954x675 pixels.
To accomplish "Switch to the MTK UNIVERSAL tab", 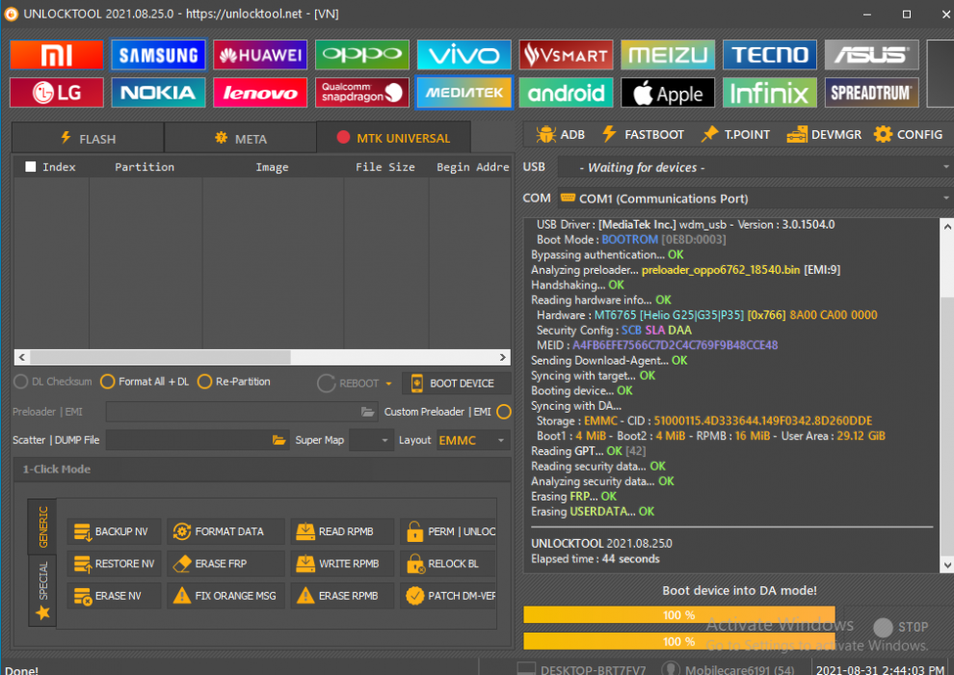I will pyautogui.click(x=393, y=138).
